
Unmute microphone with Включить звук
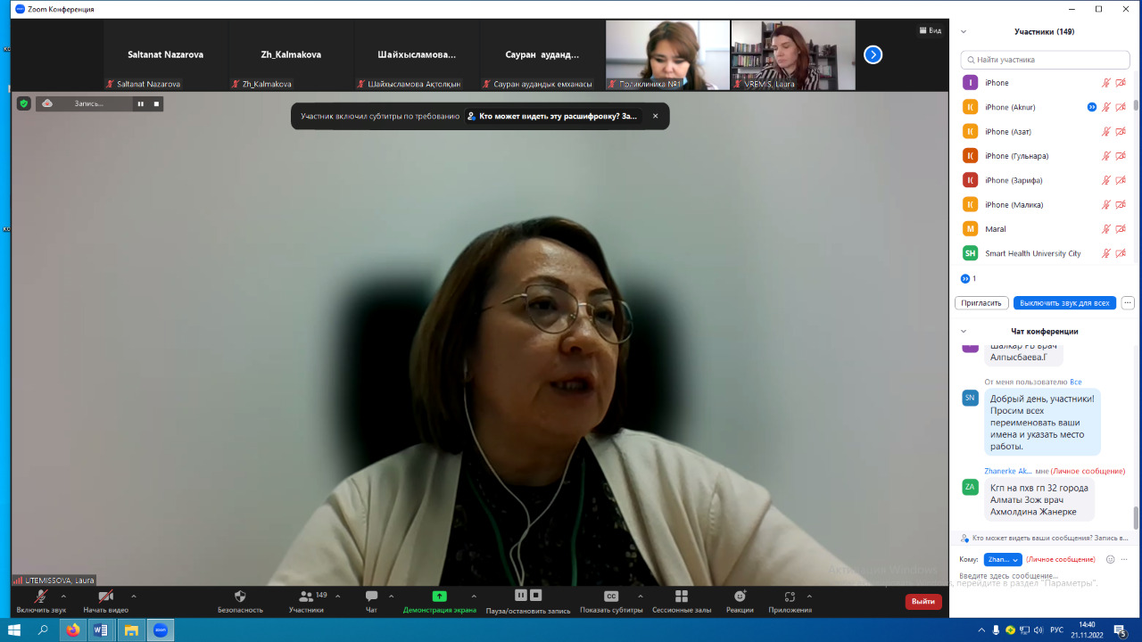[41, 597]
